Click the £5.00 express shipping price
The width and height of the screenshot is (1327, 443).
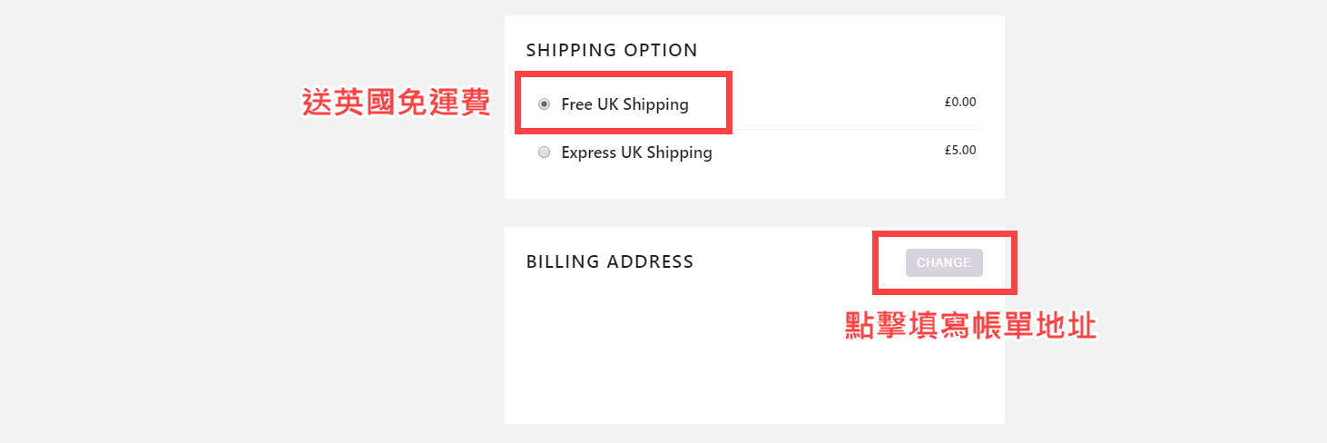[x=959, y=151]
